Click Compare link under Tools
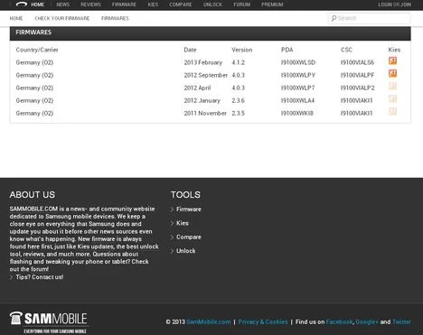Viewport: 423px width, 335px height. click(x=189, y=237)
